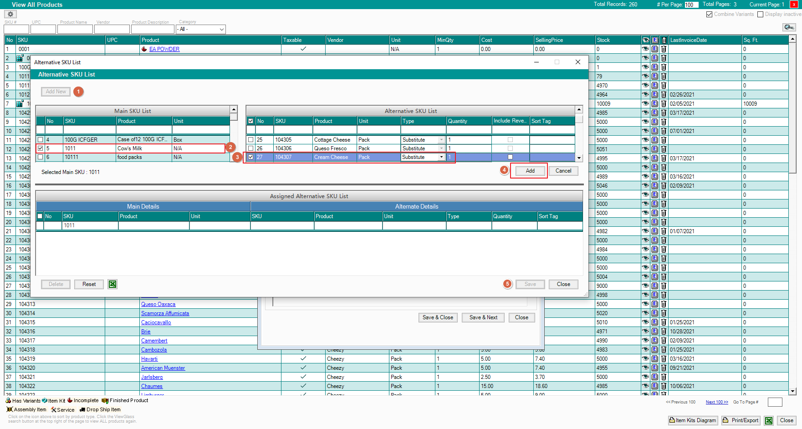Image resolution: width=802 pixels, height=429 pixels.
Task: Click the LastInvoiceDate column header
Action: click(705, 40)
